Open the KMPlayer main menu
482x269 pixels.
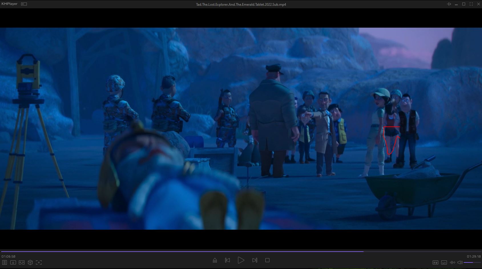tap(9, 4)
